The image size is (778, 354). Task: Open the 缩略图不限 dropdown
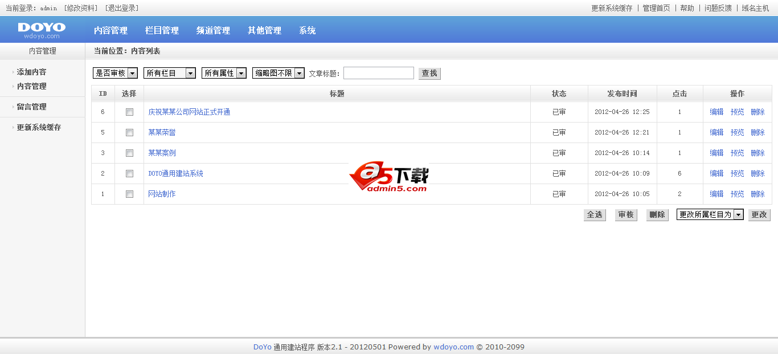point(279,73)
